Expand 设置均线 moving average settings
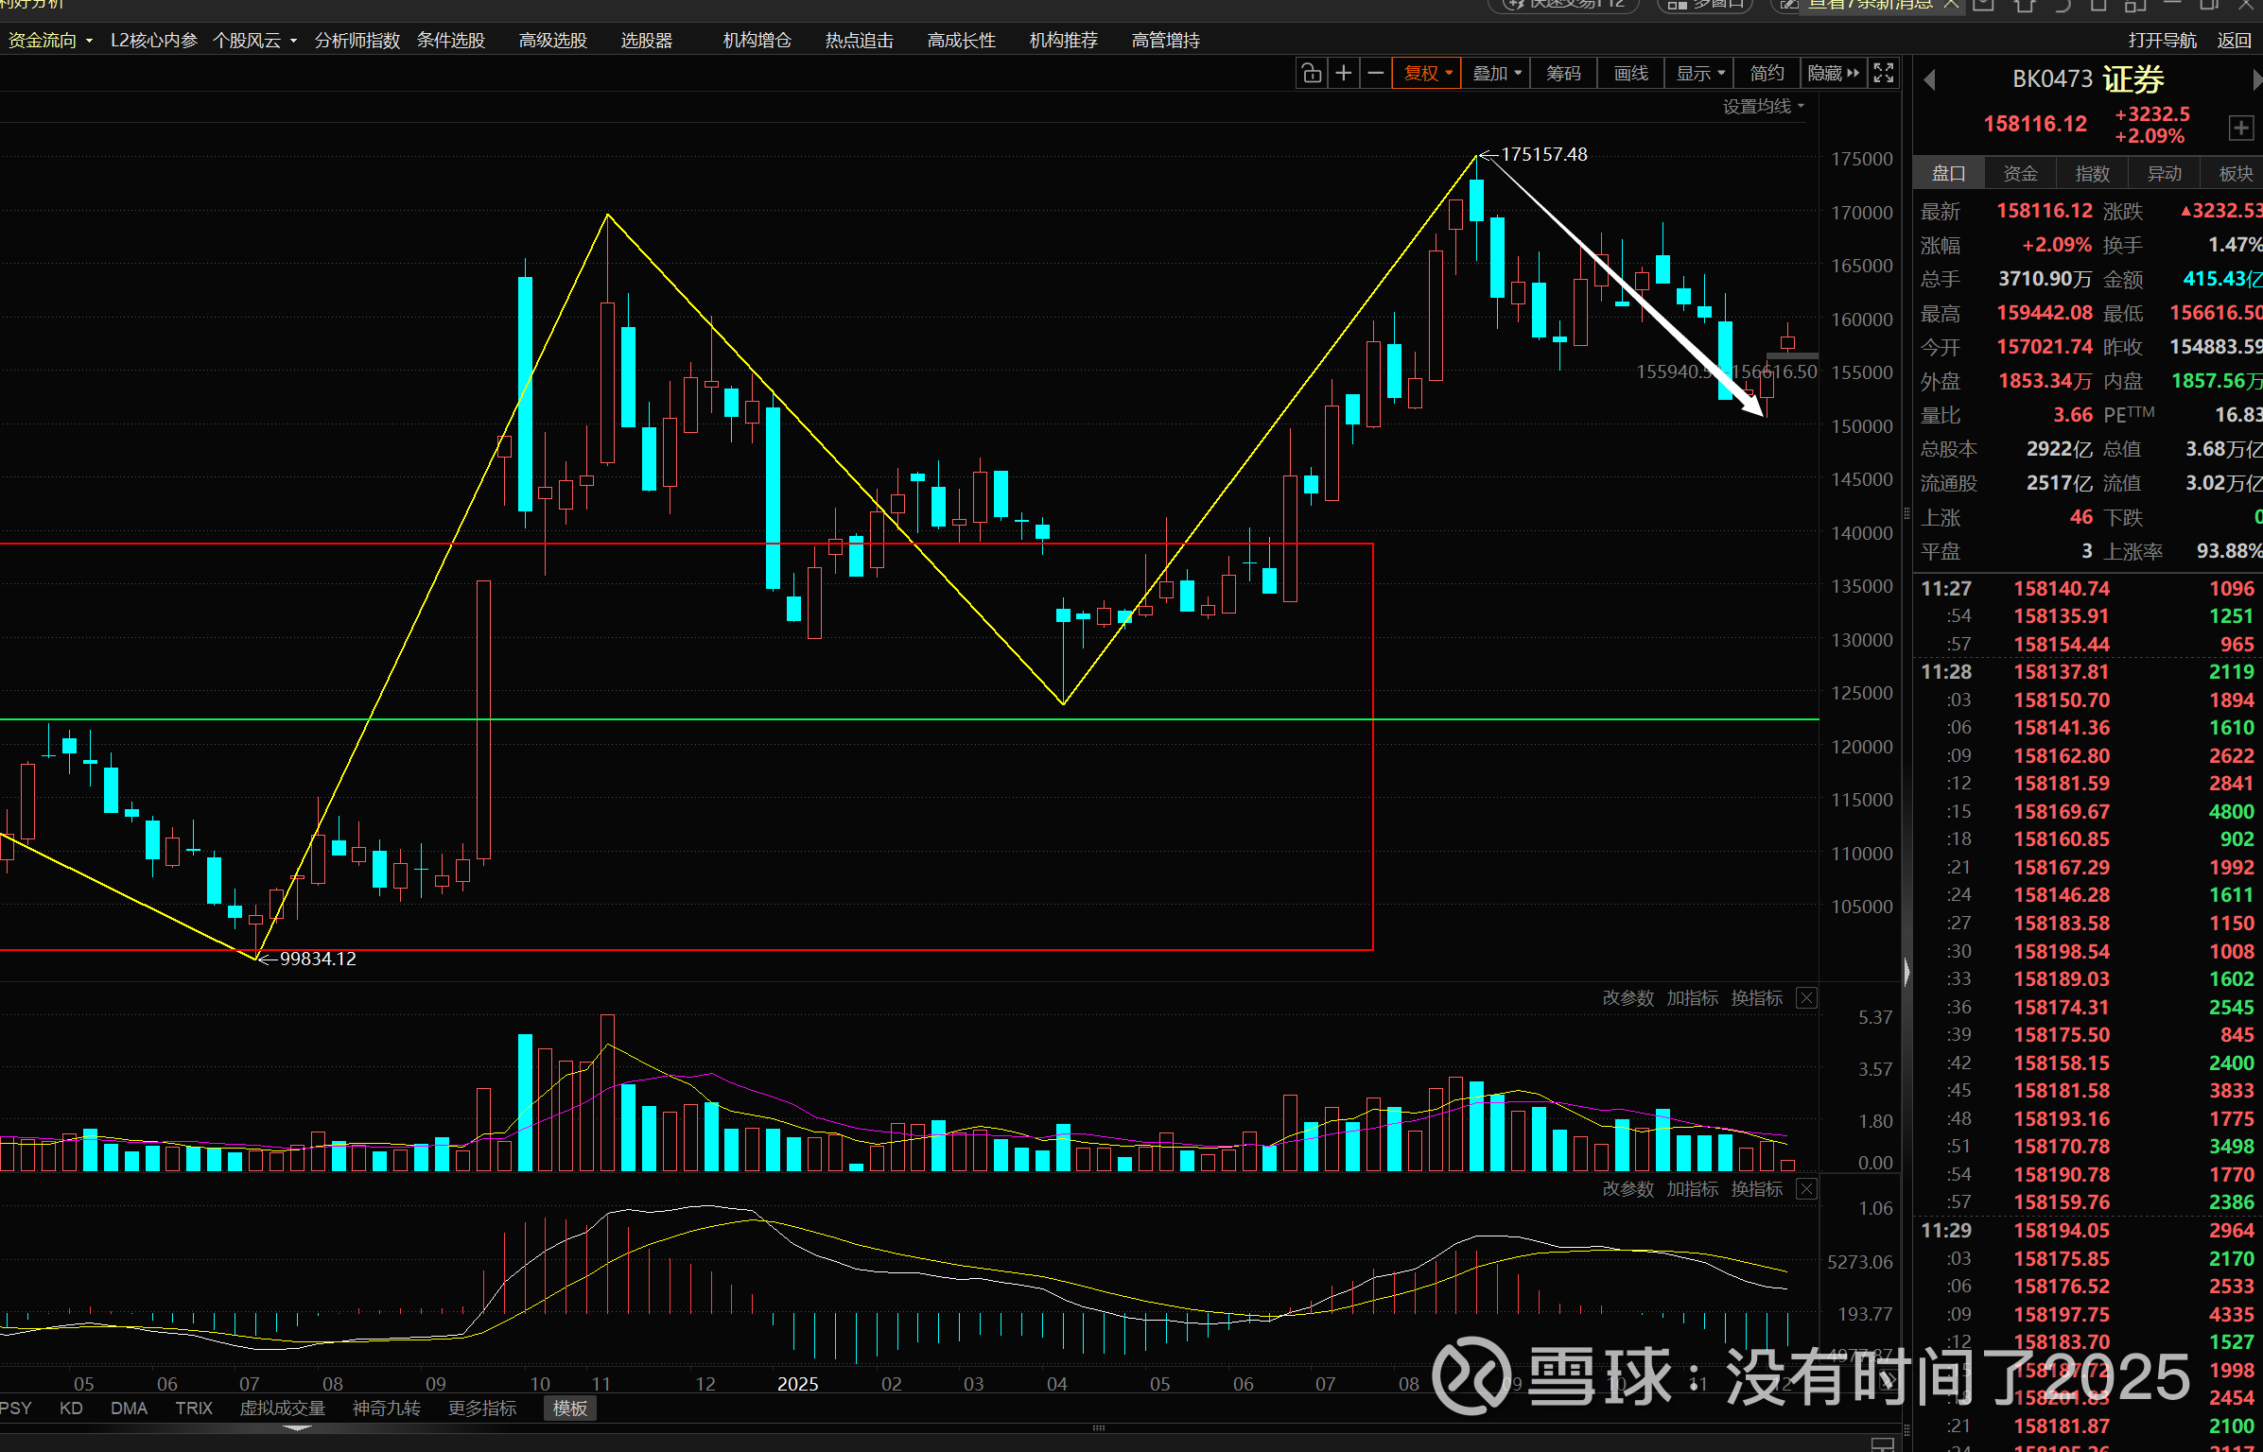The height and width of the screenshot is (1452, 2263). 1763,107
